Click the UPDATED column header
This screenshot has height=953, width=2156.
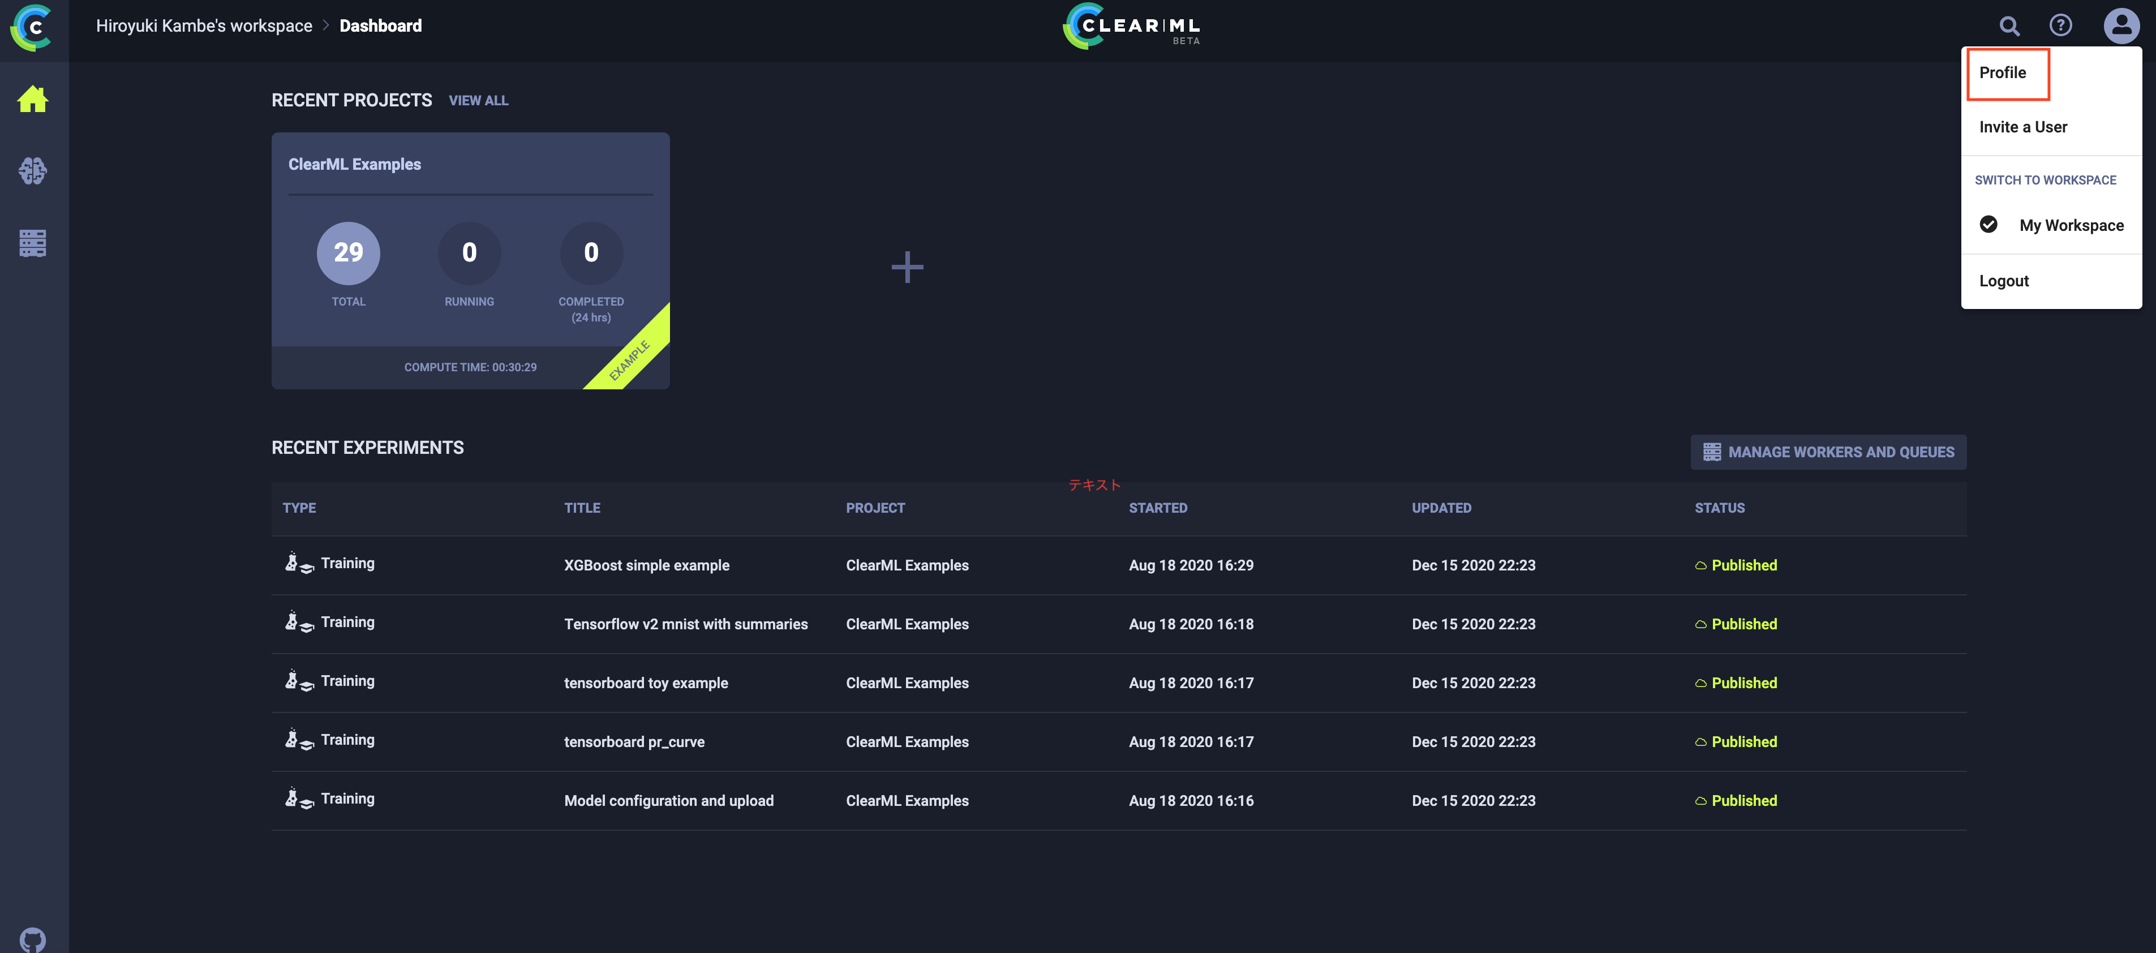[1440, 508]
